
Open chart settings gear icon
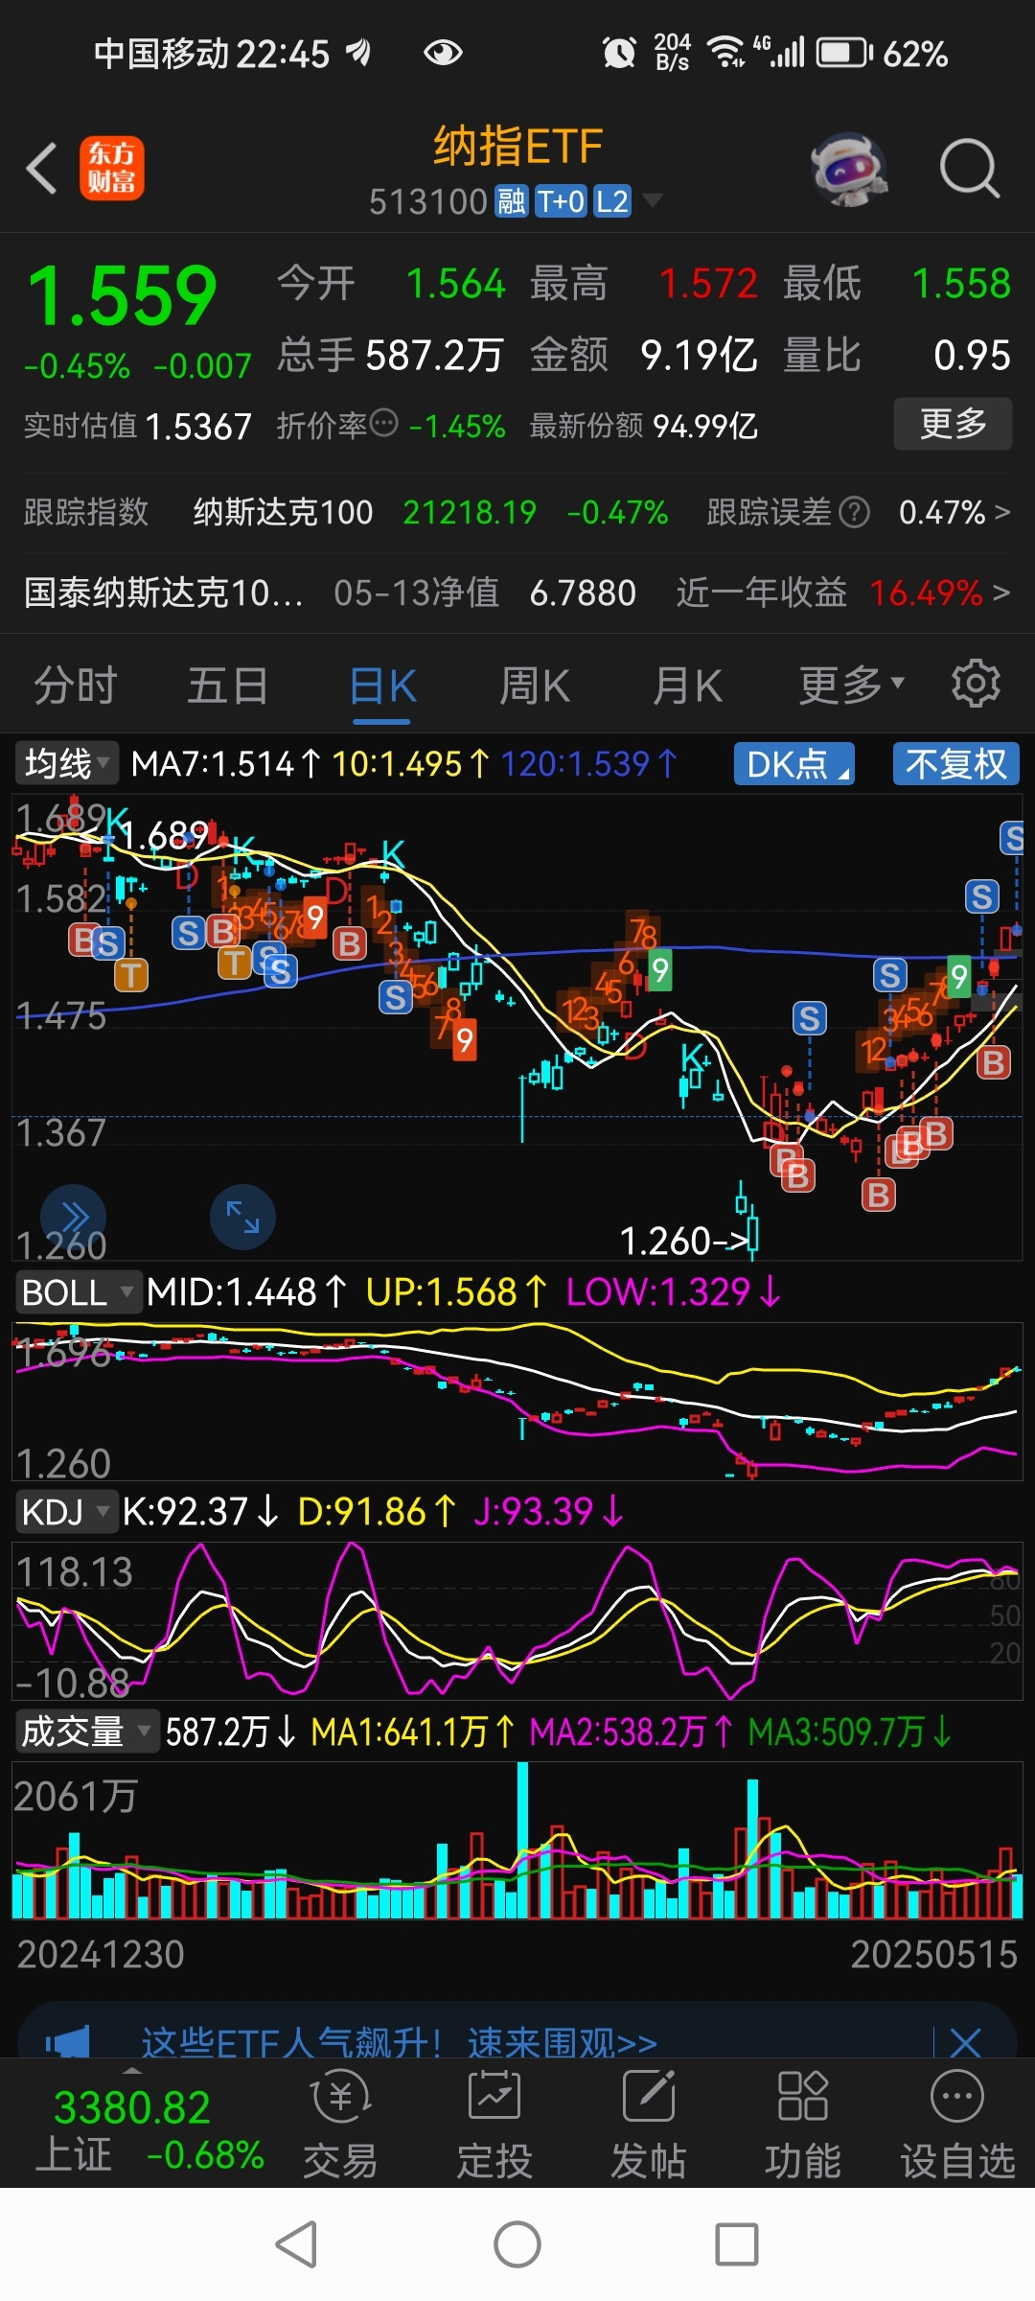pyautogui.click(x=976, y=684)
